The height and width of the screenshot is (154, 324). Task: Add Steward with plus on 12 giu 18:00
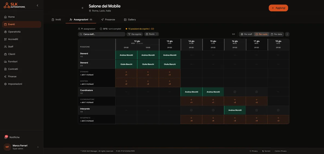tap(148, 73)
